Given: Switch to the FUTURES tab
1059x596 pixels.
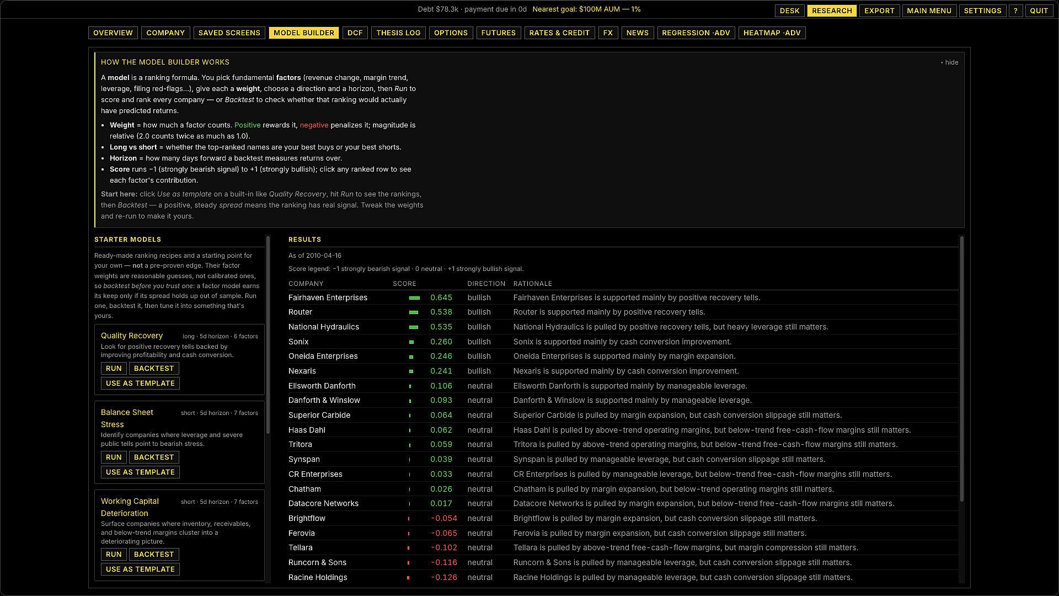Looking at the screenshot, I should click(x=499, y=33).
